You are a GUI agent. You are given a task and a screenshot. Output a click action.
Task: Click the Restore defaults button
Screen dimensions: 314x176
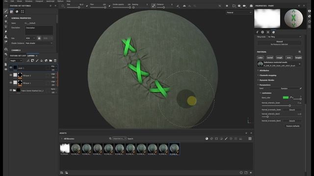pos(293,126)
